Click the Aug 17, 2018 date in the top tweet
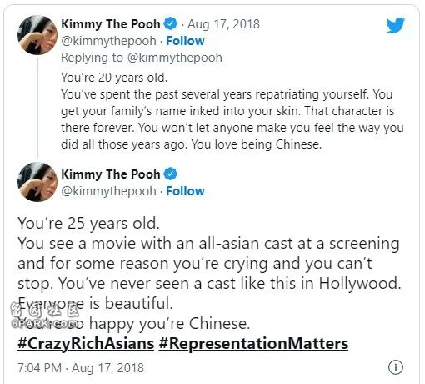425x384 pixels. coord(223,24)
